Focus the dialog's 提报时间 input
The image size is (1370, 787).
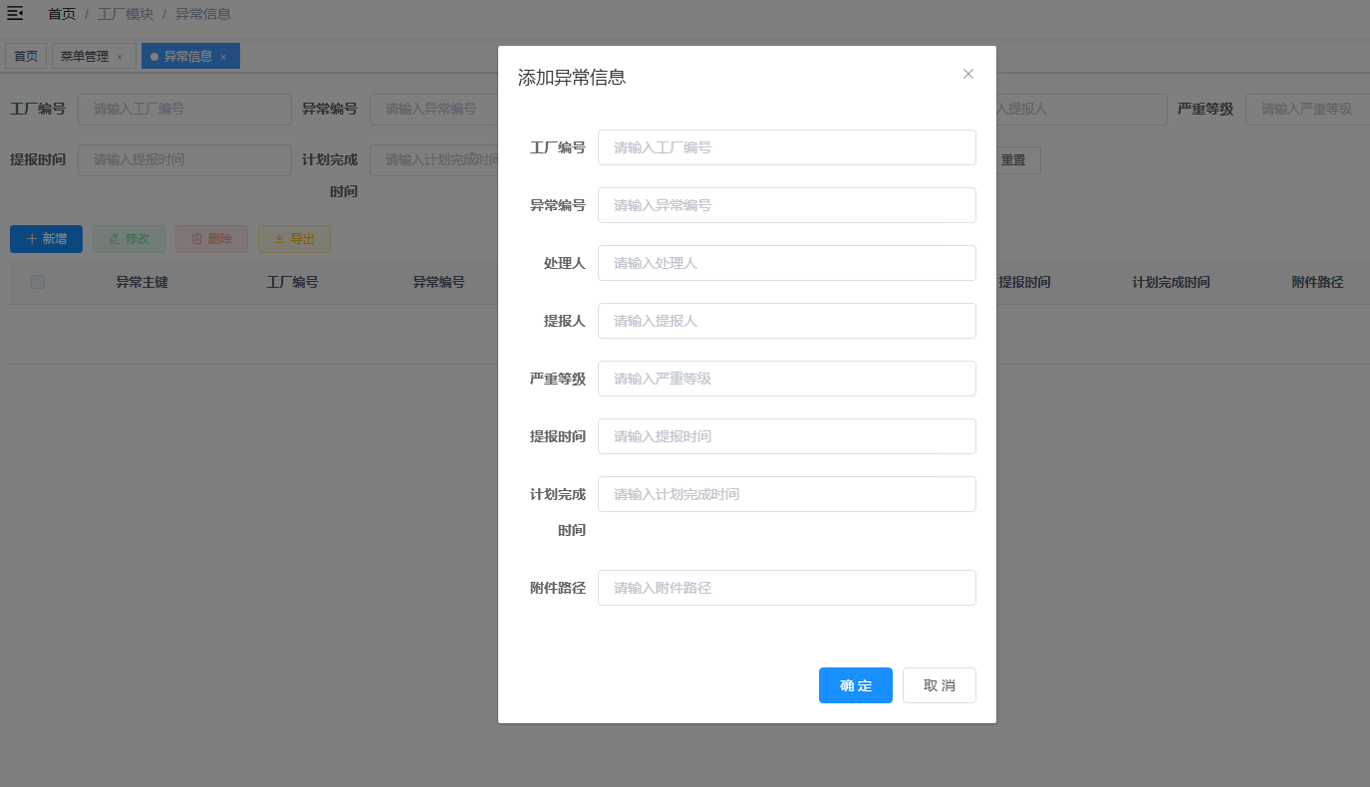787,436
